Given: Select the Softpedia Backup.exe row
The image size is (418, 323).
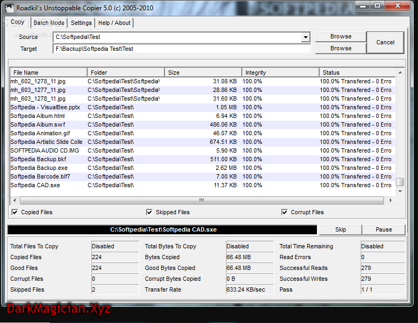Looking at the screenshot, I should pos(203,168).
